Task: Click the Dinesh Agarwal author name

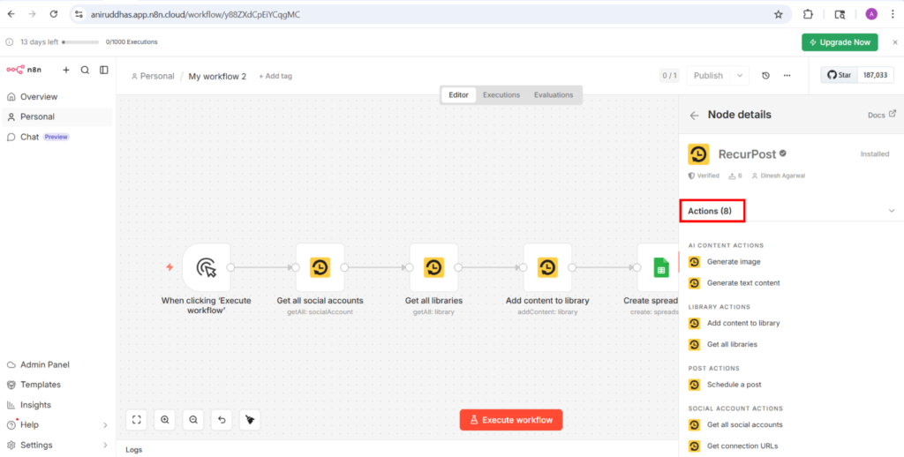Action: coord(783,176)
